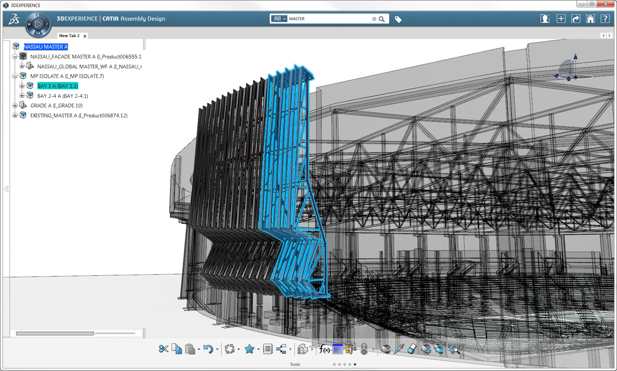The width and height of the screenshot is (617, 371).
Task: Open the Favorites star dropdown arrow
Action: (258, 350)
